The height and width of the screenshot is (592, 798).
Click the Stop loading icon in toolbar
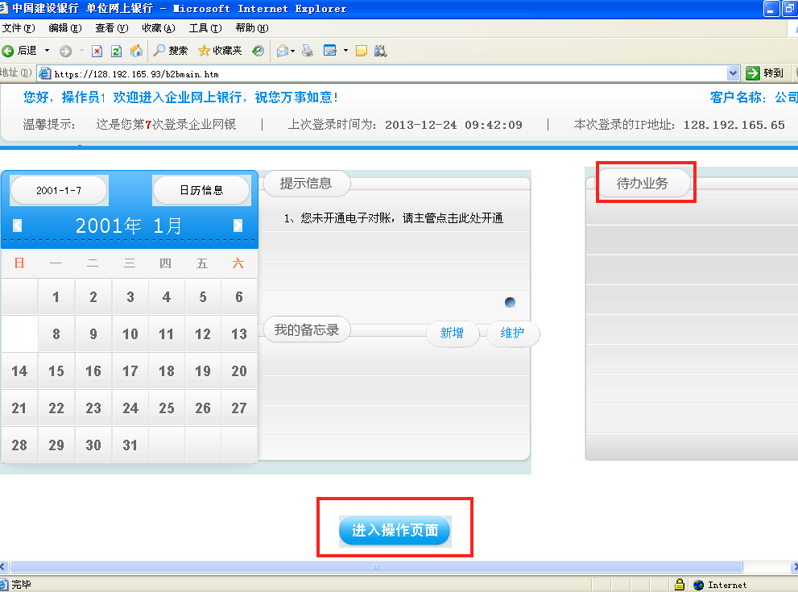tap(97, 51)
